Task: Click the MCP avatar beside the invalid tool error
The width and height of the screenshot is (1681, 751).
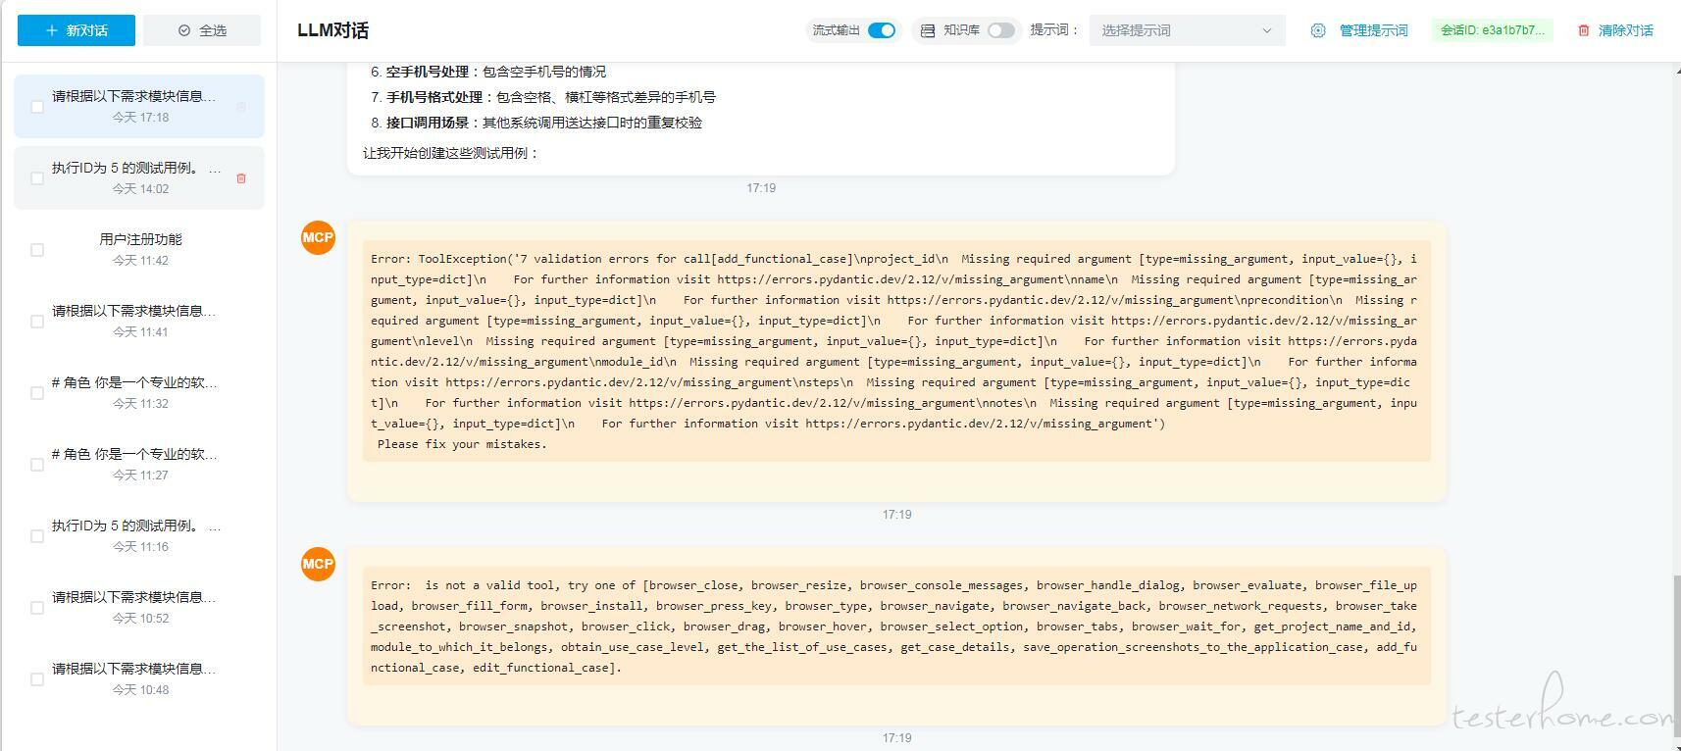Action: (x=318, y=564)
